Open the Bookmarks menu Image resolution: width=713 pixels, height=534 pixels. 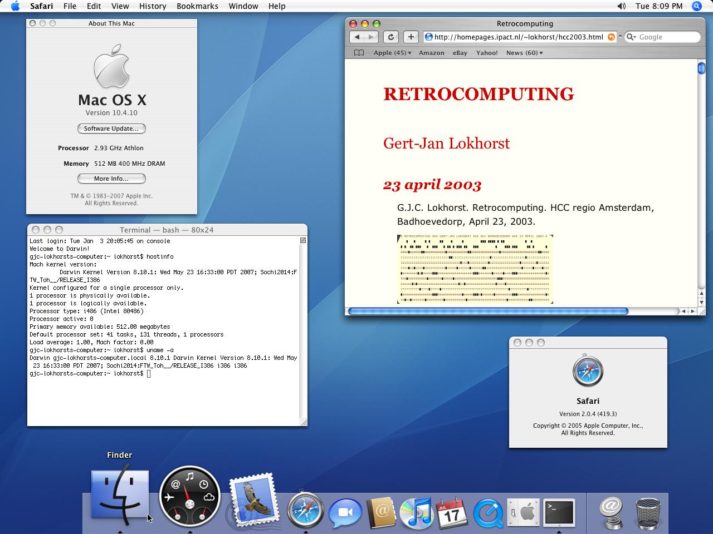click(x=197, y=6)
